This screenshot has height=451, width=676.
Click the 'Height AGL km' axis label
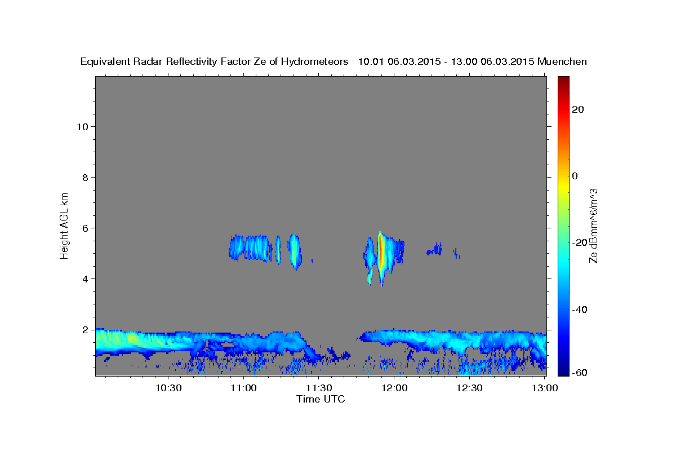[64, 225]
